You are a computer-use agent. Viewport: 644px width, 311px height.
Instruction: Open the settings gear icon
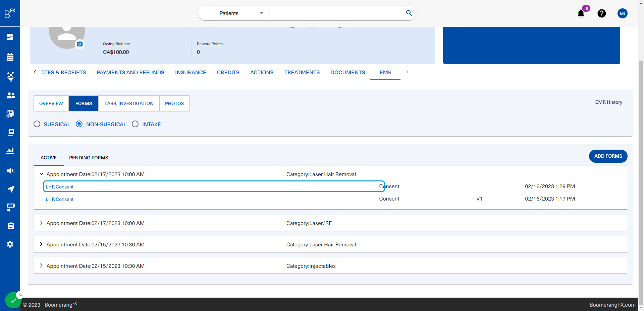click(10, 244)
